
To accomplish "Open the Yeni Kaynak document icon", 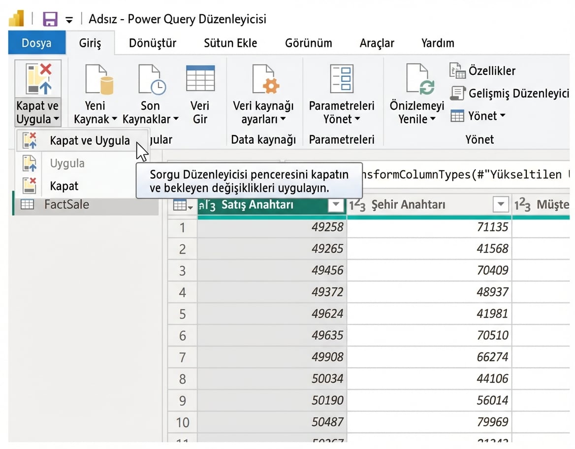I will 99,79.
